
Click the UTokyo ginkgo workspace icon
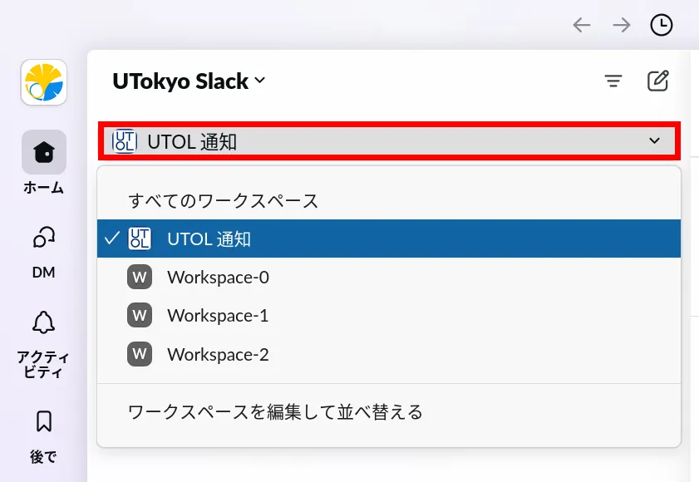click(x=44, y=82)
